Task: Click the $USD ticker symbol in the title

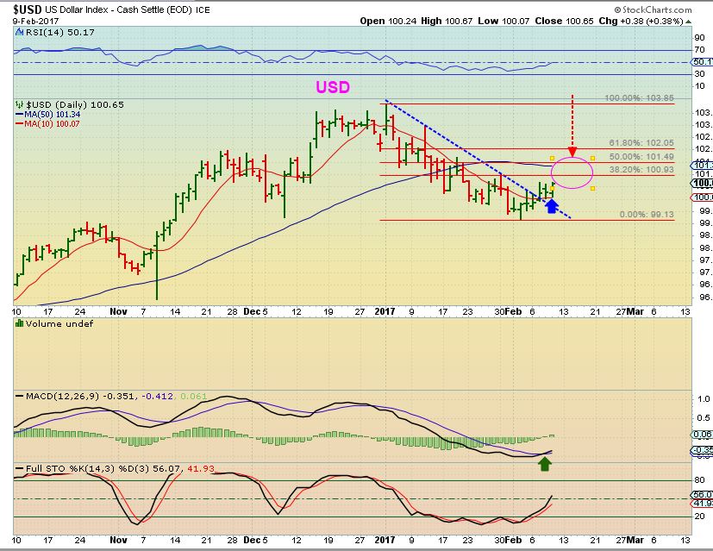Action: pos(28,9)
